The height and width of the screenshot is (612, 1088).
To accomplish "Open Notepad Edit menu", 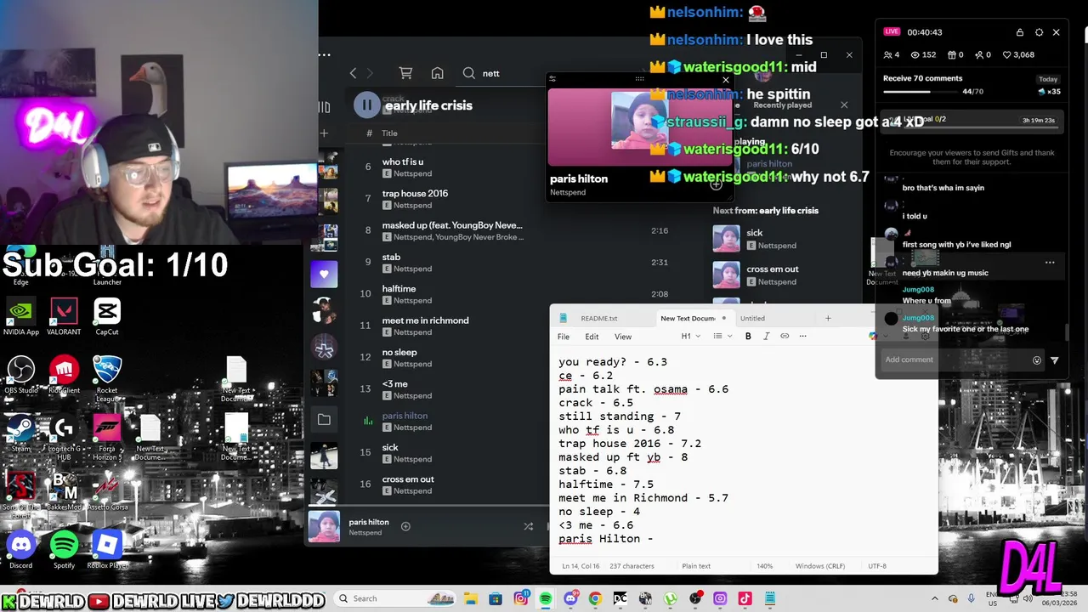I will [592, 337].
